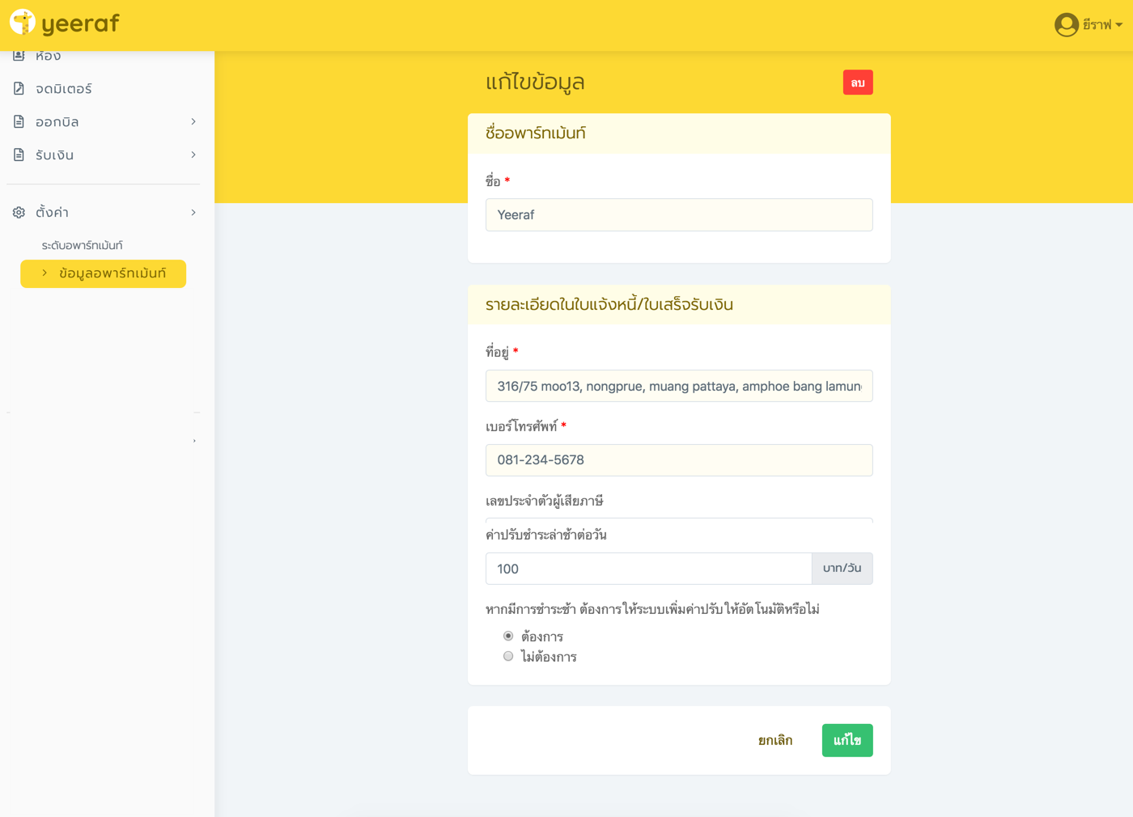Collapse the ตั้งค่า submenu chevron
The width and height of the screenshot is (1133, 817).
point(193,212)
